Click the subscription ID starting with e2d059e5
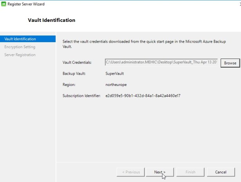The width and height of the screenshot is (241, 182). (x=143, y=95)
